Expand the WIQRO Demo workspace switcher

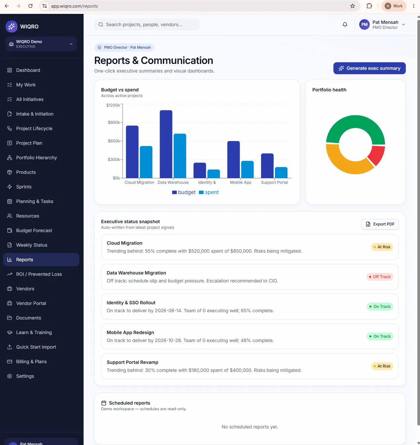point(41,44)
